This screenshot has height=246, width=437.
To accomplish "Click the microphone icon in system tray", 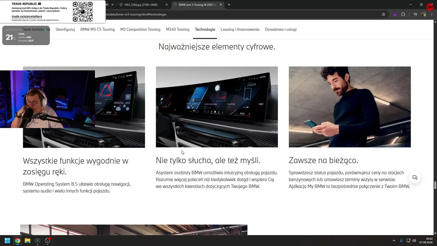I will coord(401,241).
